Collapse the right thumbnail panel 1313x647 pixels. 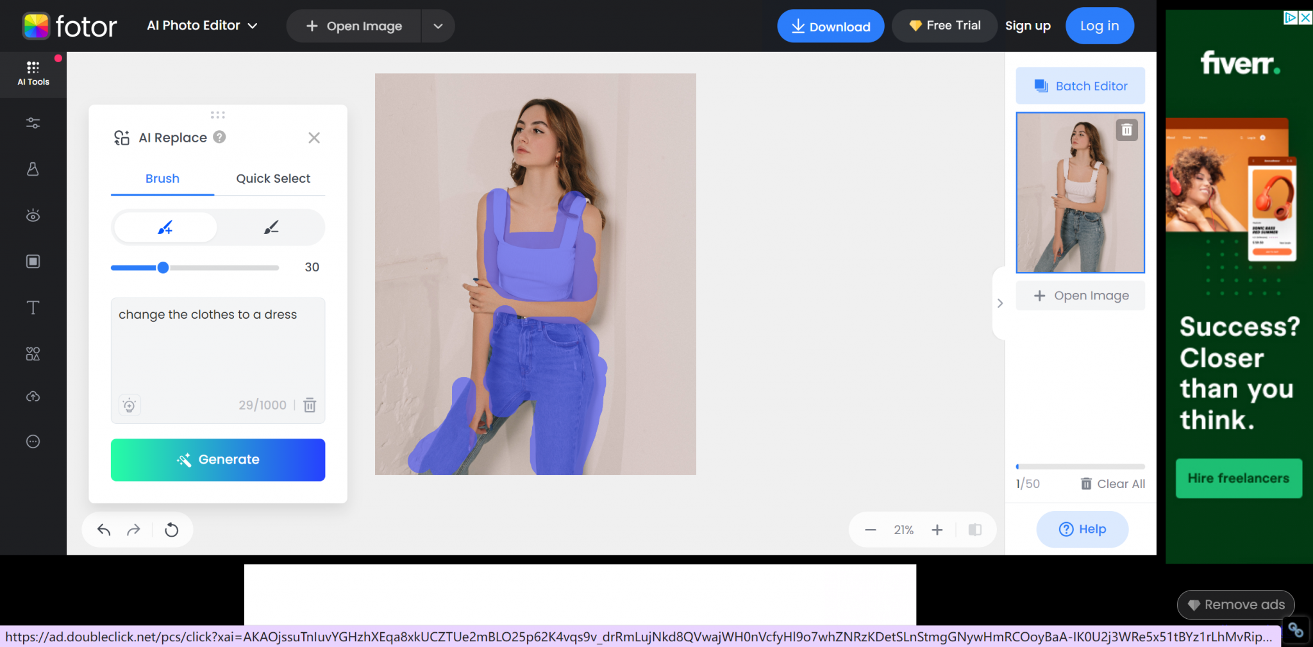pyautogui.click(x=1000, y=303)
